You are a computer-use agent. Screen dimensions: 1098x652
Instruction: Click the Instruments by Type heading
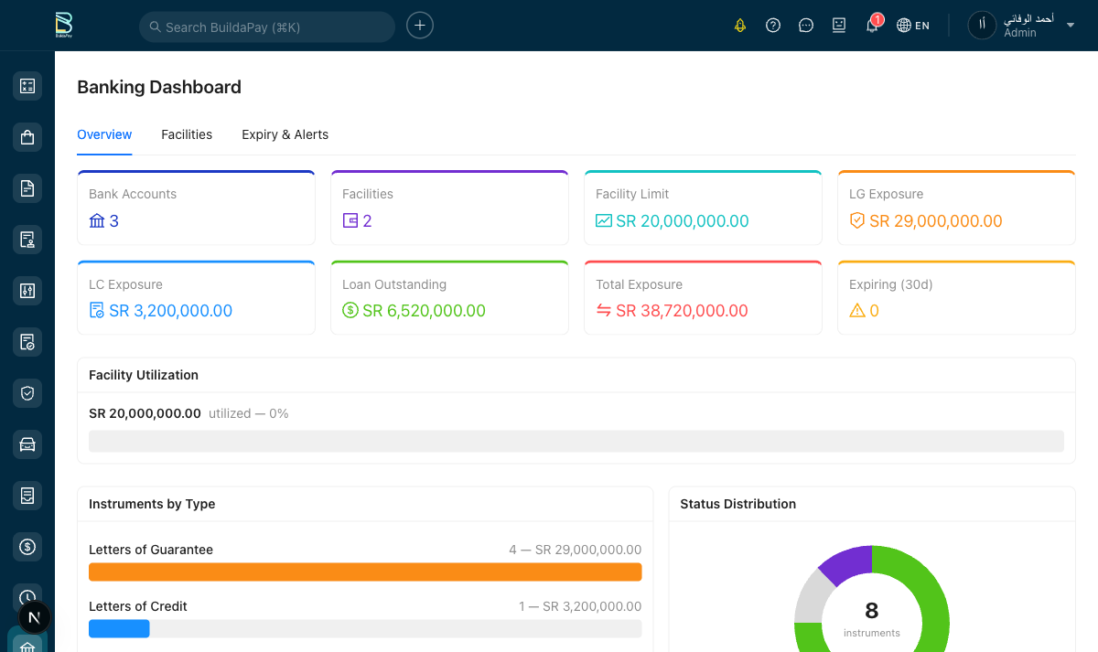pos(152,504)
